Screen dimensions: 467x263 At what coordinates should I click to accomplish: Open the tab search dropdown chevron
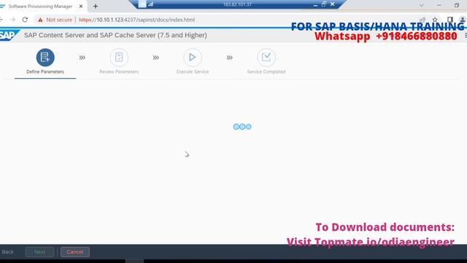422,5
